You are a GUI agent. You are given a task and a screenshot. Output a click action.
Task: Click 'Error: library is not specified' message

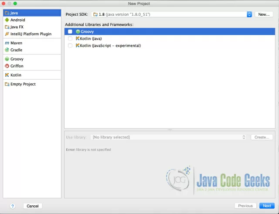[88, 149]
